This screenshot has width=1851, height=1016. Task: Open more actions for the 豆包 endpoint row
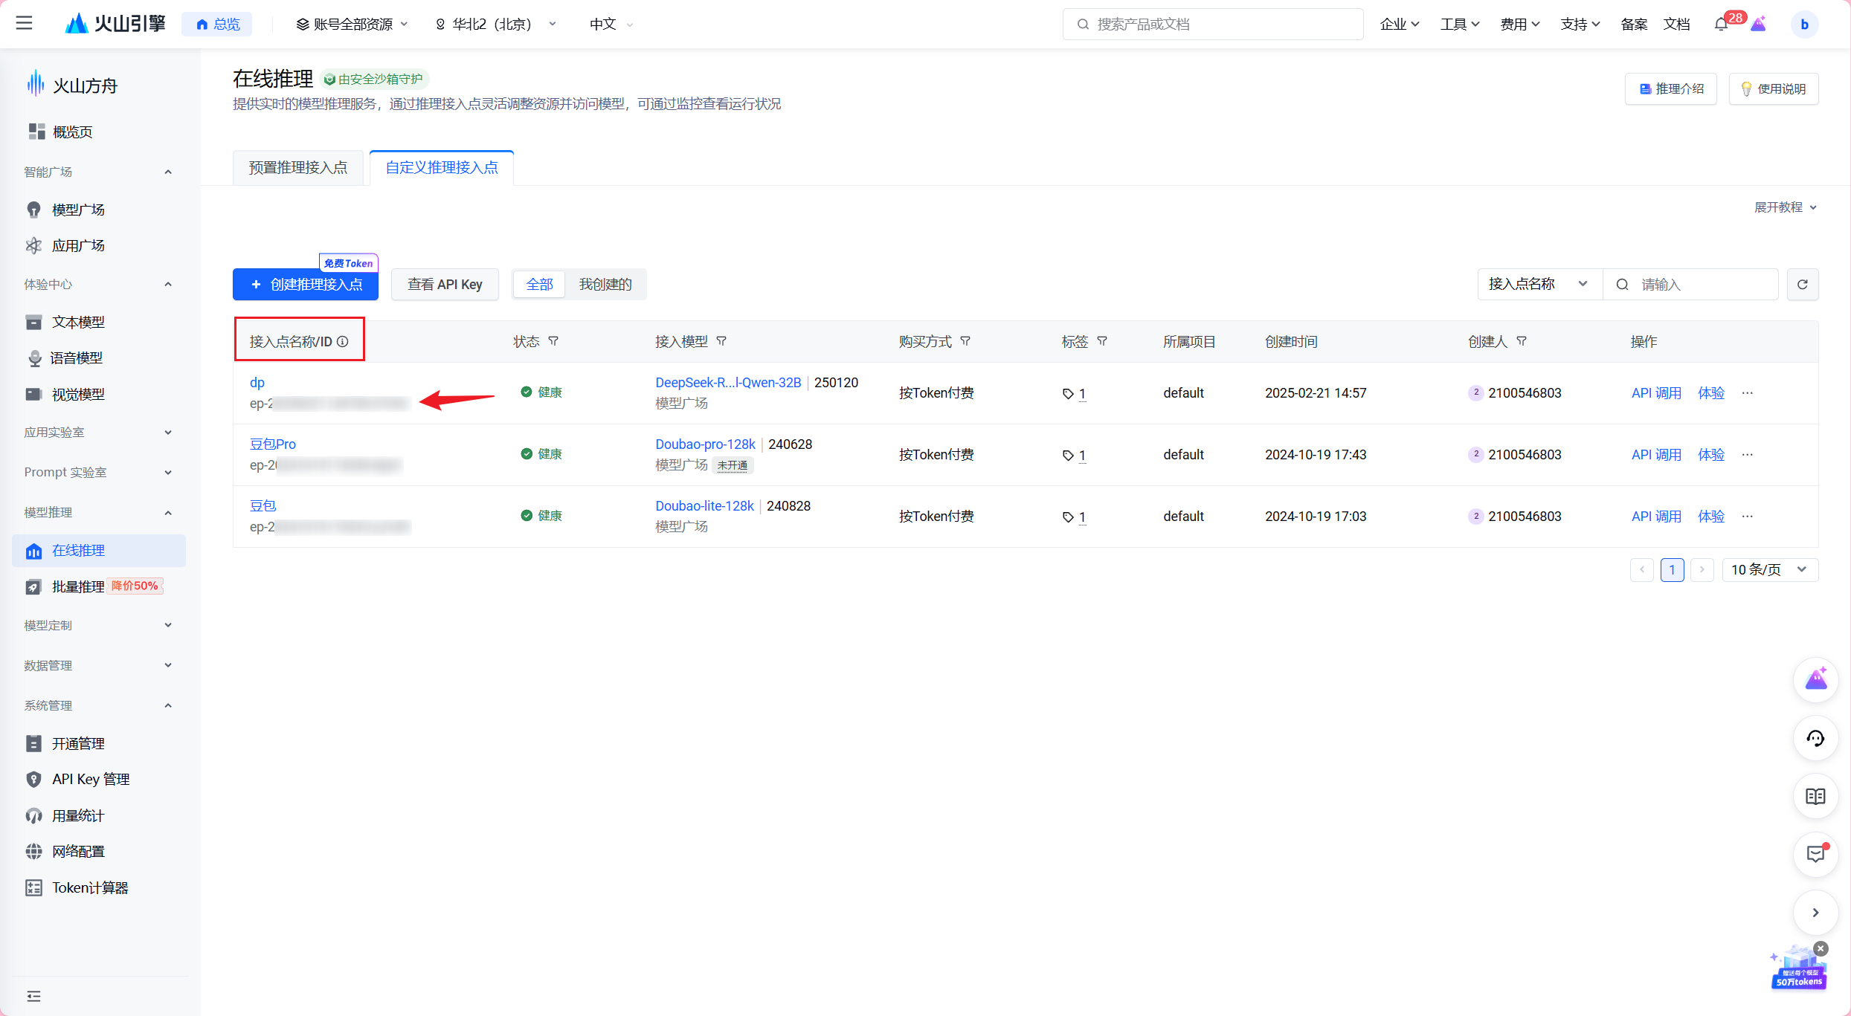click(1748, 517)
